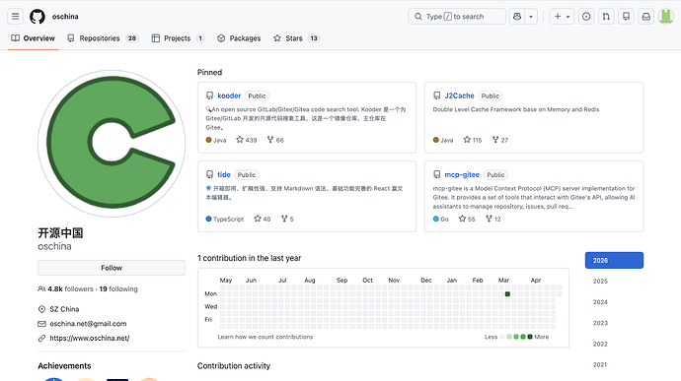
Task: Go to GitHub home via Octocat logo
Action: coord(38,17)
